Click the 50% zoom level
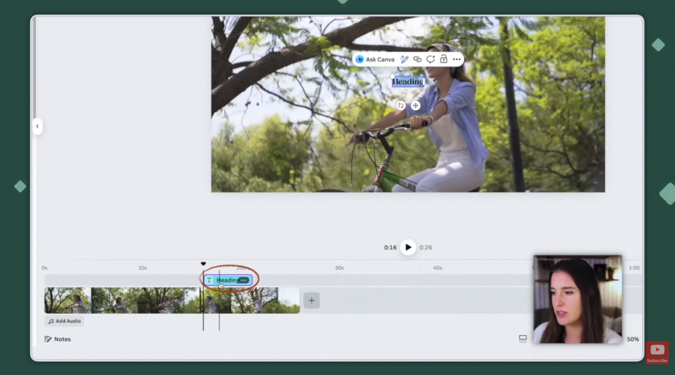 [x=632, y=339]
